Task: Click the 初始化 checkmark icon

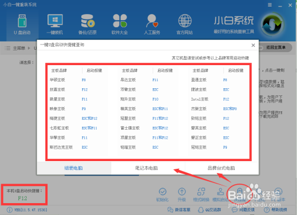Action: 163,191
